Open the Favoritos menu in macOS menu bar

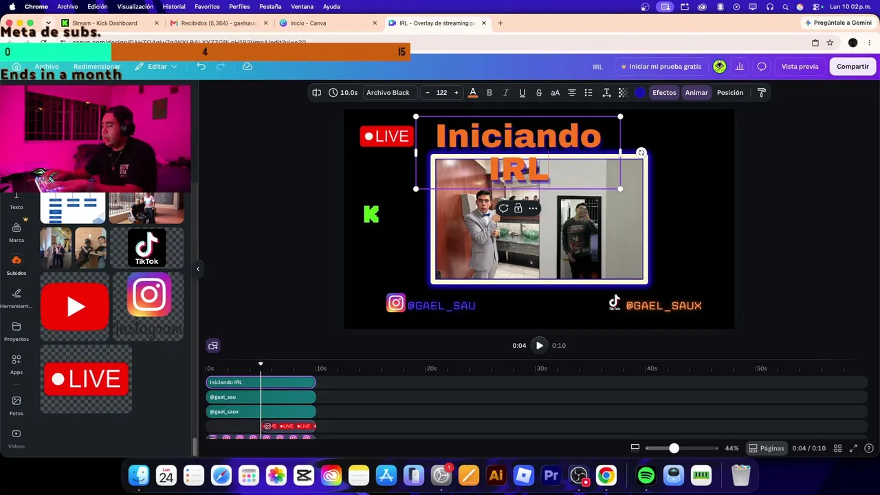click(207, 7)
